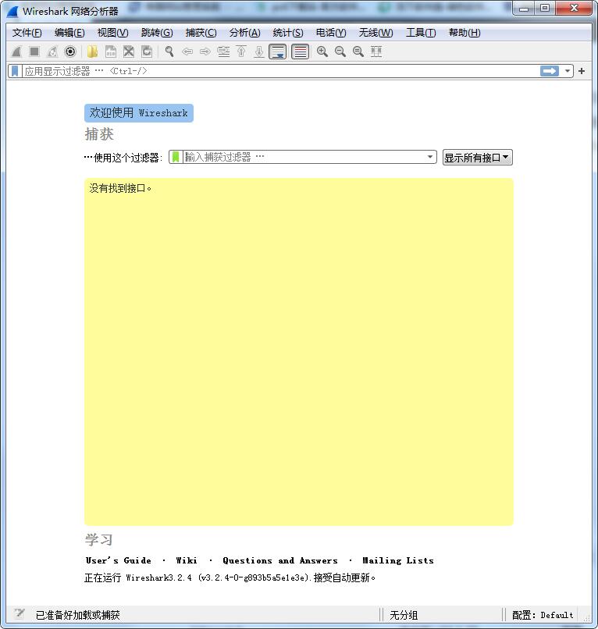Viewport: 598px width, 629px height.
Task: Go to previous packet arrow icon
Action: (x=187, y=52)
